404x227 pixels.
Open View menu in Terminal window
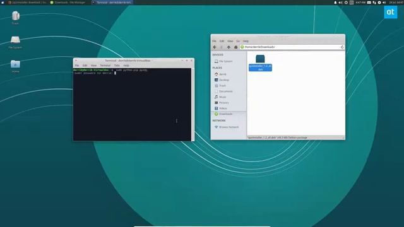point(93,66)
